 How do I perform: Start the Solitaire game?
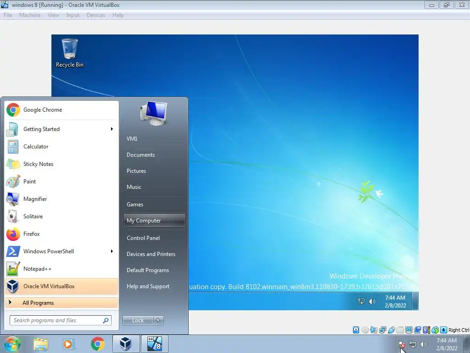[62, 216]
